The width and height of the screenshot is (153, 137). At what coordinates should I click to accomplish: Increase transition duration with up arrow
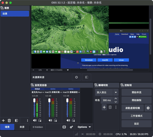coord(116,98)
